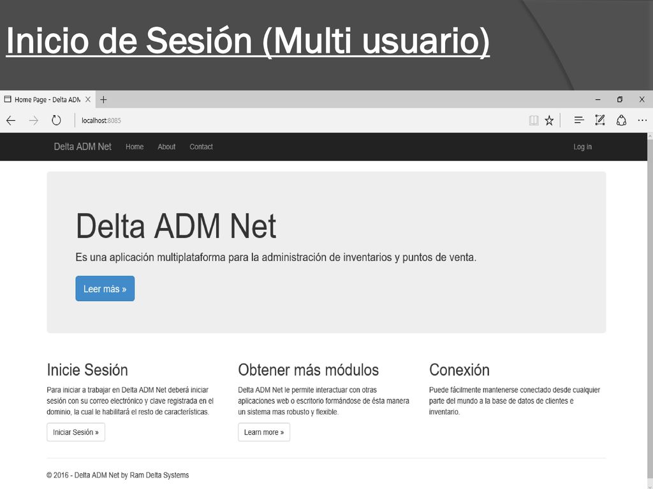Click the Inicie Sesión heading
The width and height of the screenshot is (653, 489).
87,370
